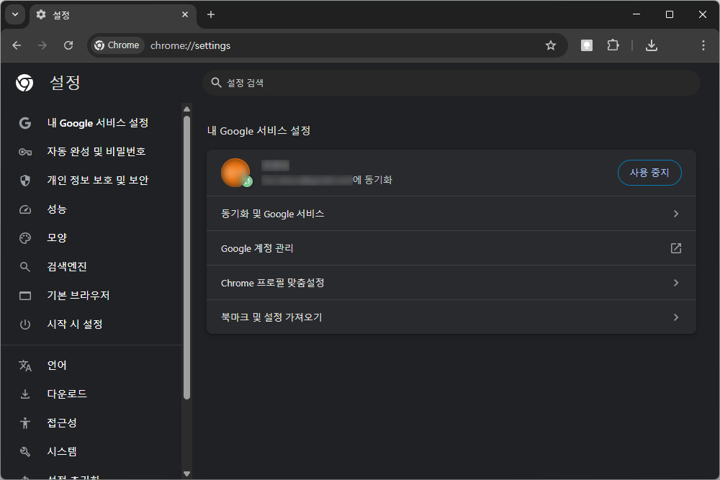Open the Extensions puzzle icon

(613, 45)
